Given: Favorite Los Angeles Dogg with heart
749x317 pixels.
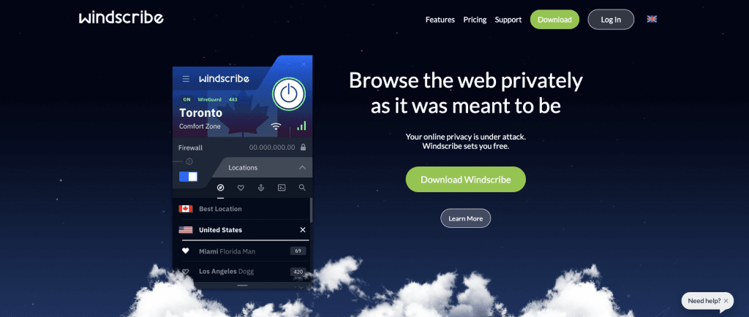Looking at the screenshot, I should coord(185,272).
